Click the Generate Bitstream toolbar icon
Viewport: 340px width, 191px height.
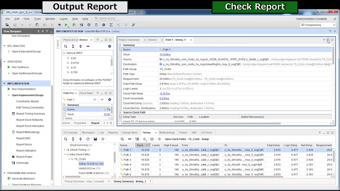[x=74, y=25]
